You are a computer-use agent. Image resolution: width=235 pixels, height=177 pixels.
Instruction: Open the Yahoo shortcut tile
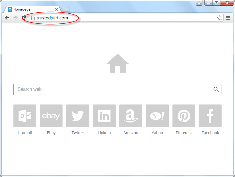click(157, 116)
